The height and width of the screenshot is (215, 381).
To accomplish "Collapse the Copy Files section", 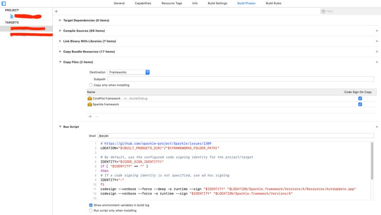I will click(x=60, y=62).
